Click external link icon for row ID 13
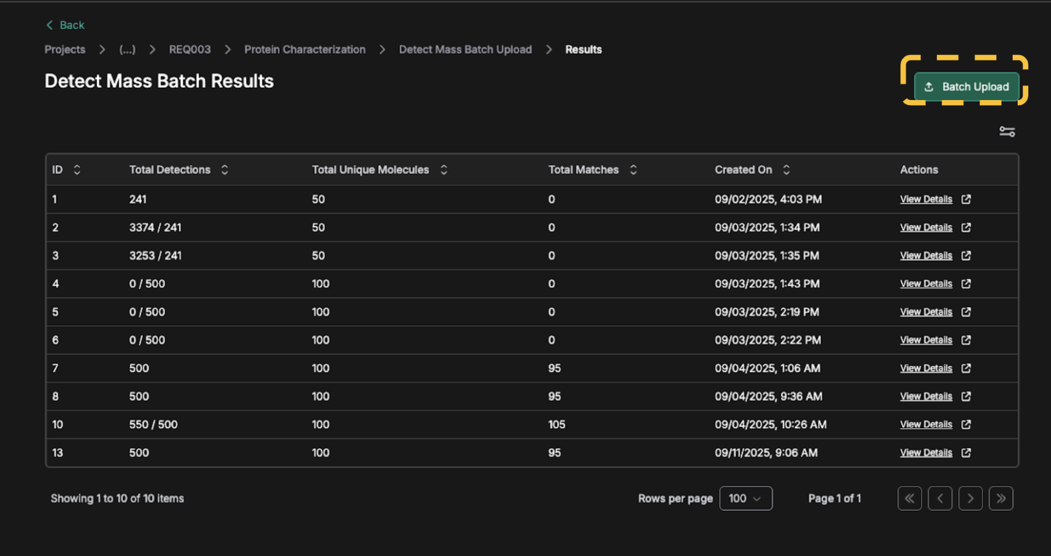Image resolution: width=1051 pixels, height=556 pixels. 966,453
